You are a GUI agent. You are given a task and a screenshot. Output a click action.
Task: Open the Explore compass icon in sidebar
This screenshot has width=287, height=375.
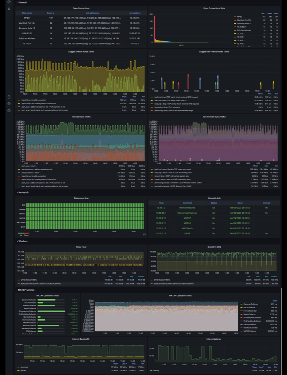click(9, 2)
